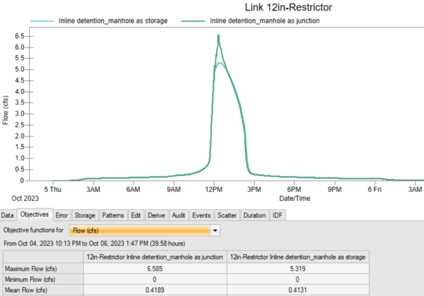Expand the Flow (cfs) objective functions dropdown arrow
The height and width of the screenshot is (296, 424).
coord(215,231)
